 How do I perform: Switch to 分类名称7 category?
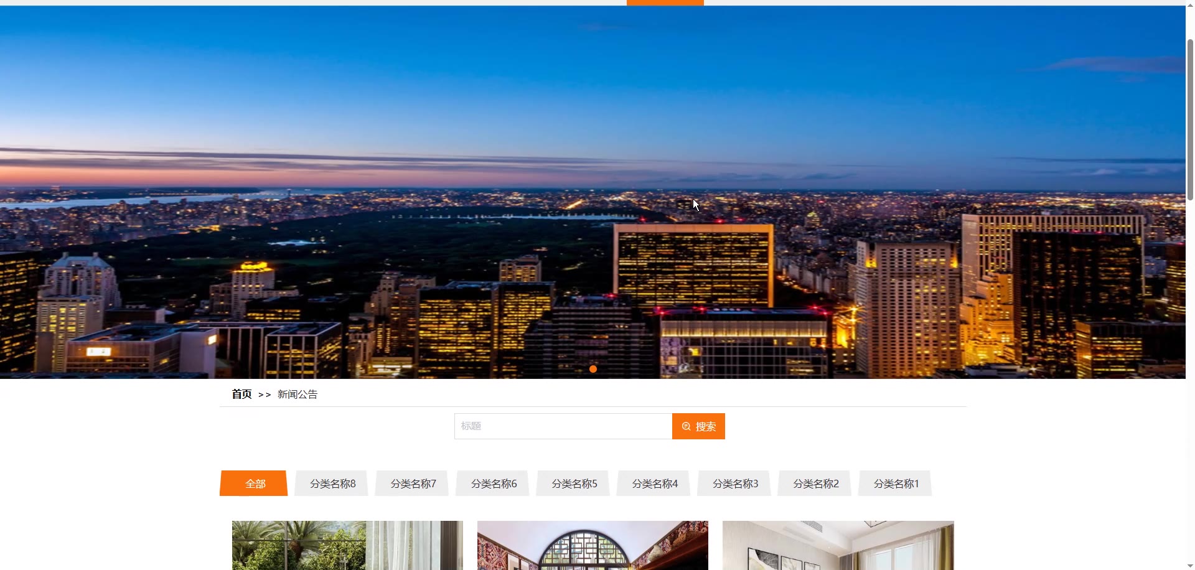412,484
